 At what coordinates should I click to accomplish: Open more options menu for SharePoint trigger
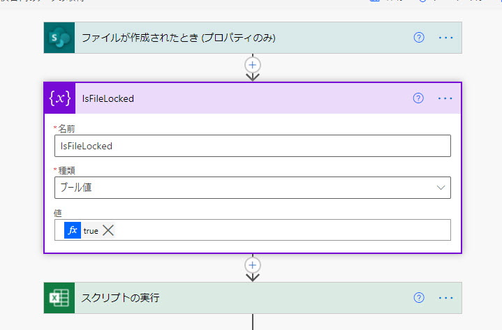(445, 38)
